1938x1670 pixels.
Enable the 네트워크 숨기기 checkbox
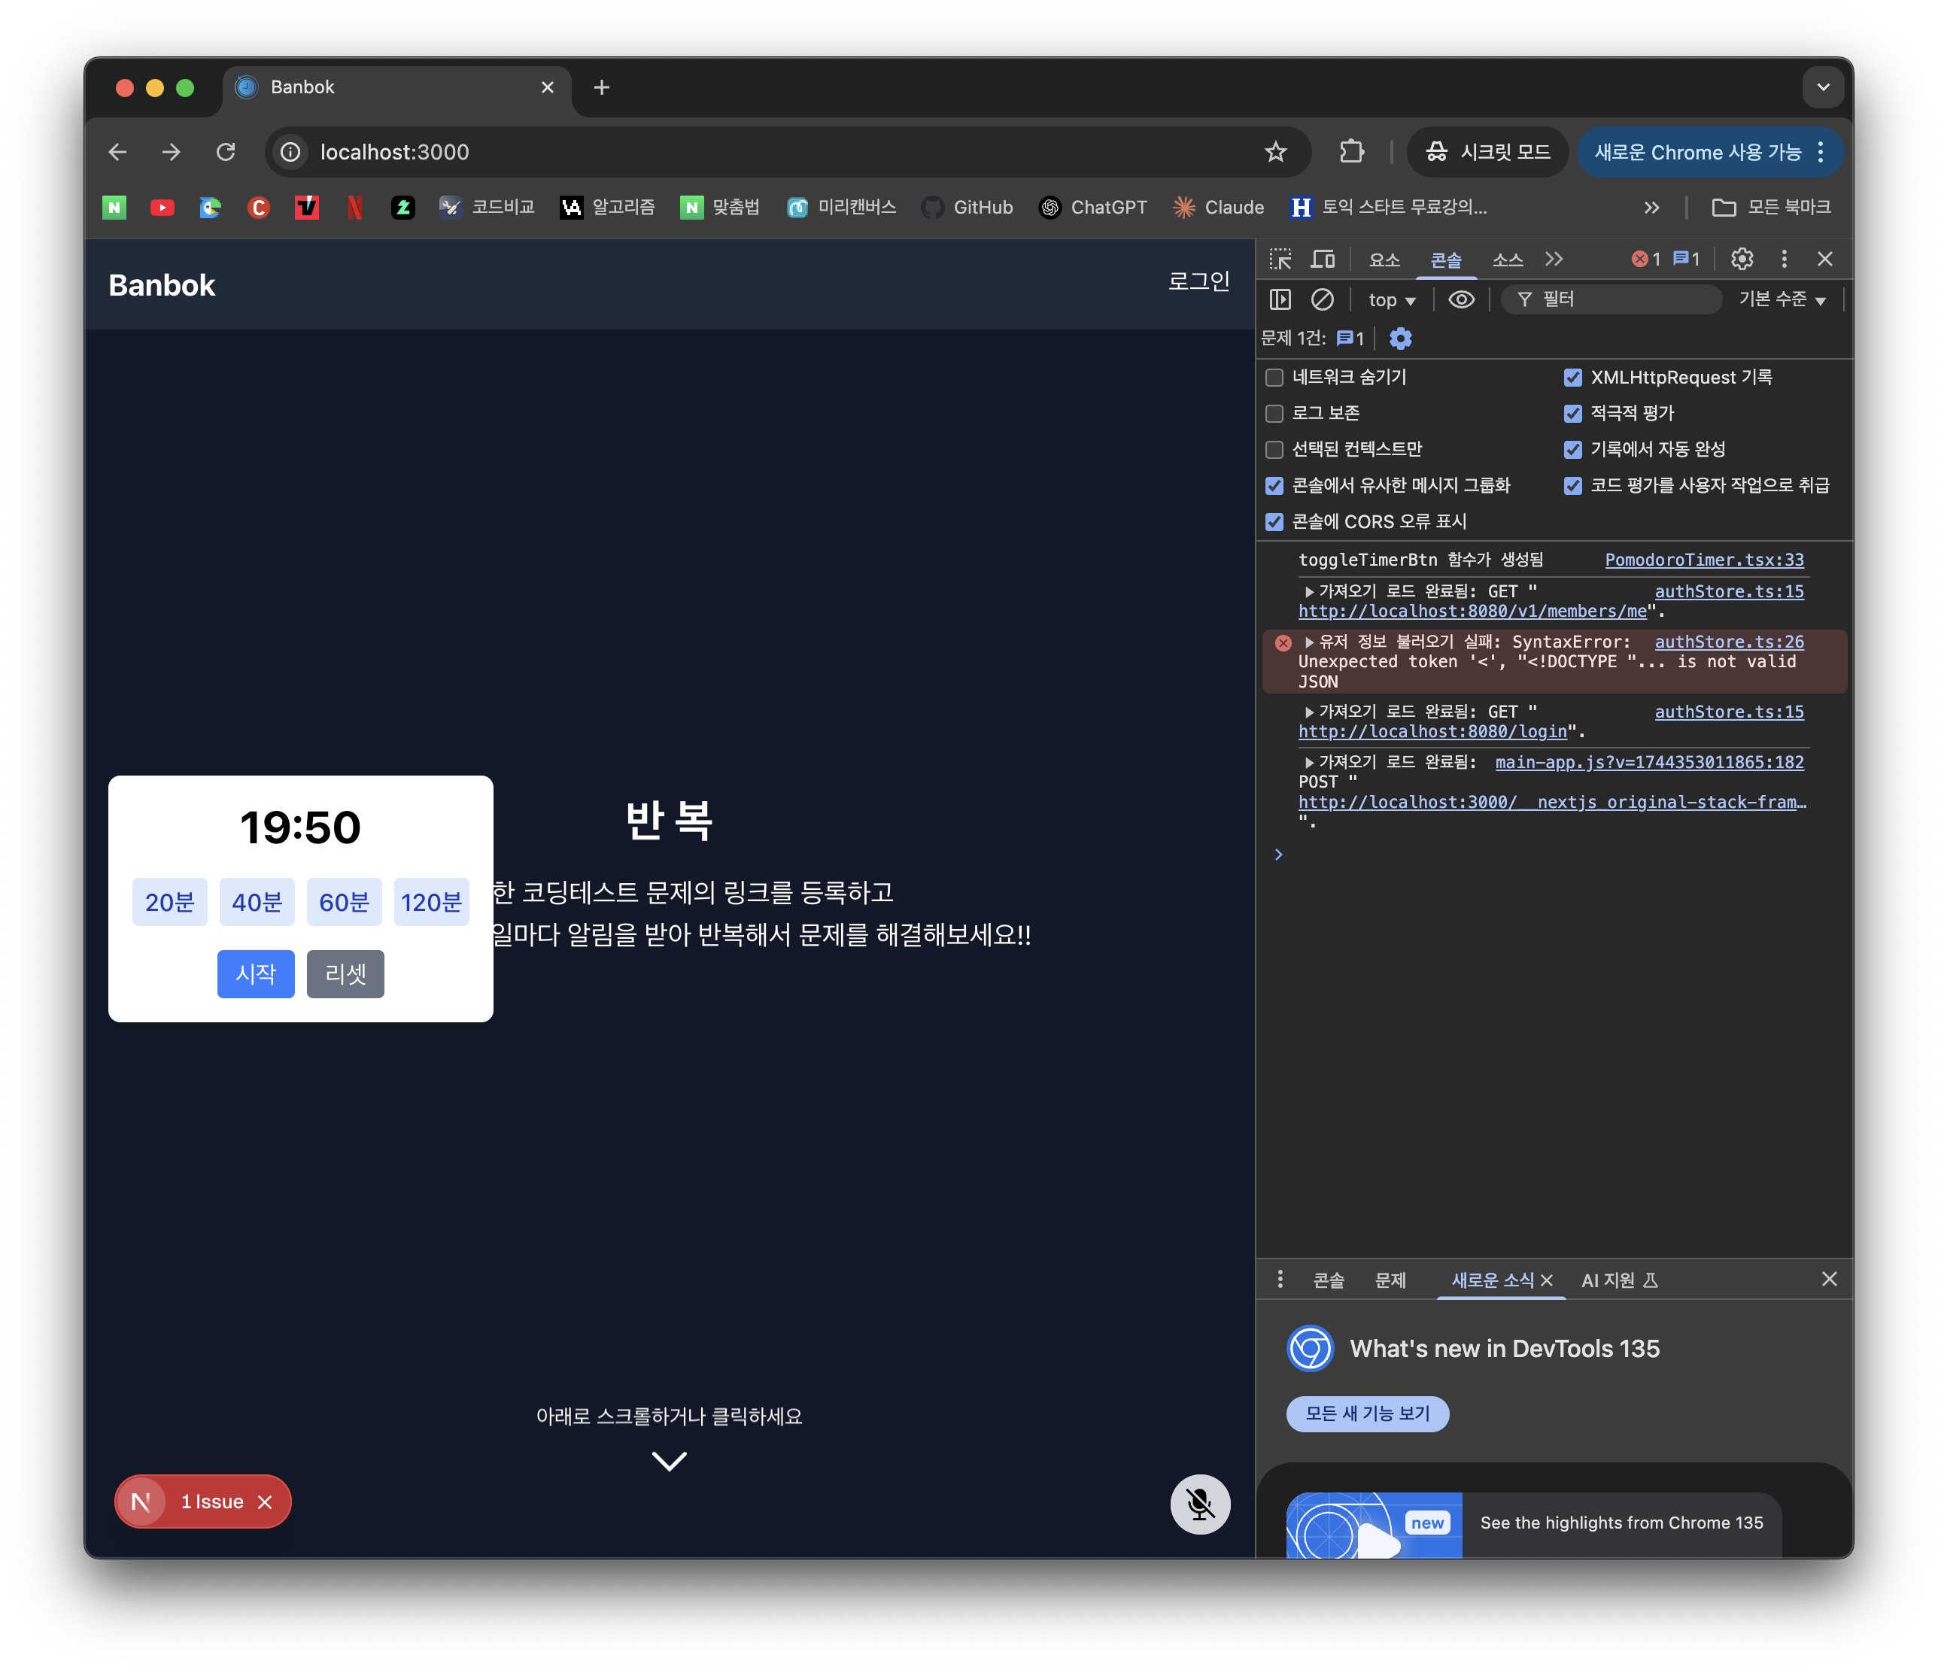(1274, 378)
